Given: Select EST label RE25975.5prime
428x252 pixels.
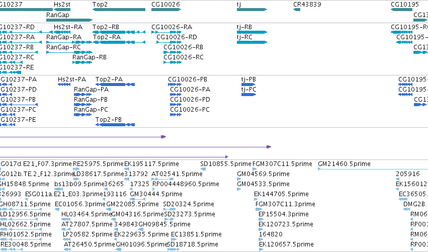Looking at the screenshot, I should (x=98, y=164).
